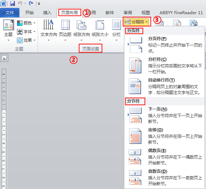This screenshot has height=189, width=206.
Task: Choose 分栏符(C) menu entry text
Action: [x=158, y=59]
